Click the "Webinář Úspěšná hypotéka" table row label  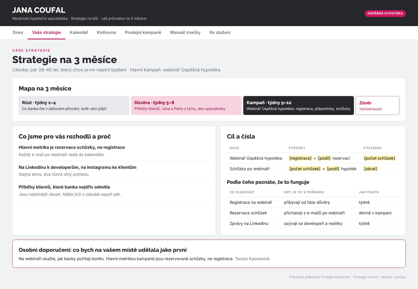(x=256, y=158)
